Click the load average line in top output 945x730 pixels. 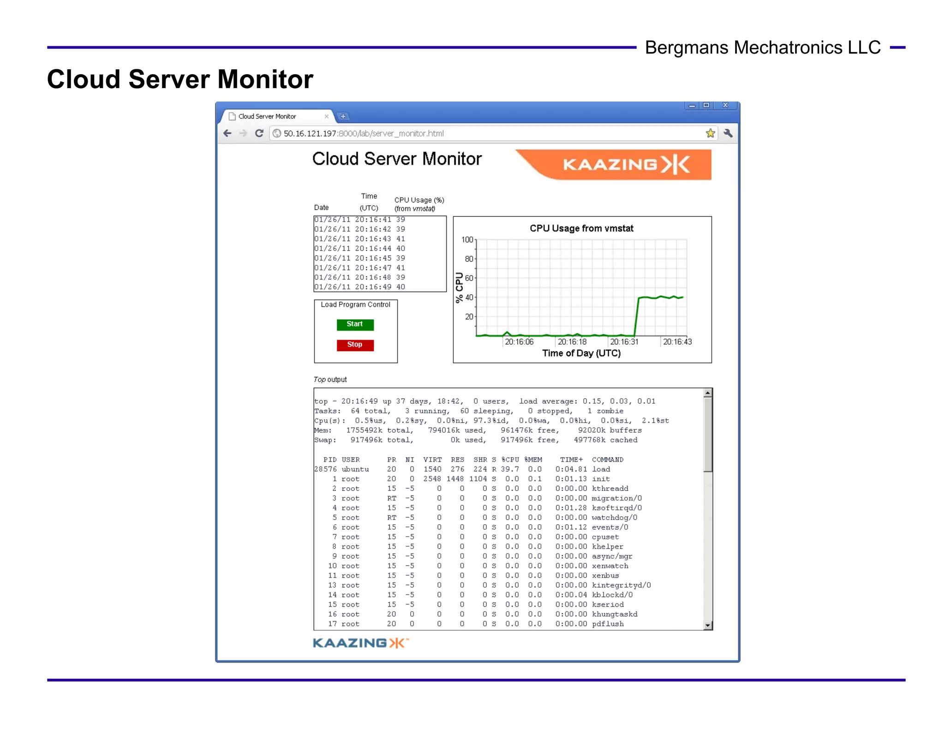coord(484,401)
